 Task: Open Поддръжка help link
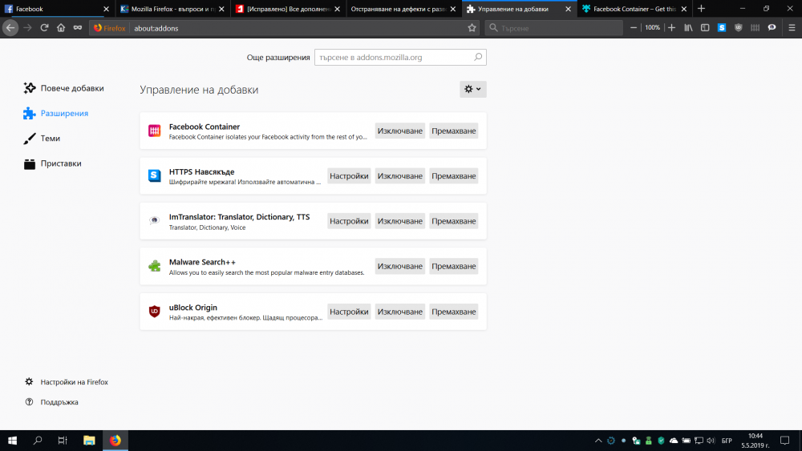pos(51,402)
